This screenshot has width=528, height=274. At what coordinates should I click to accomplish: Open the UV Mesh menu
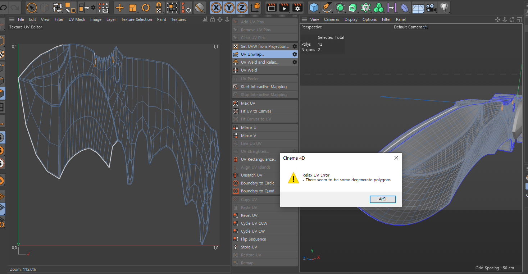point(77,19)
